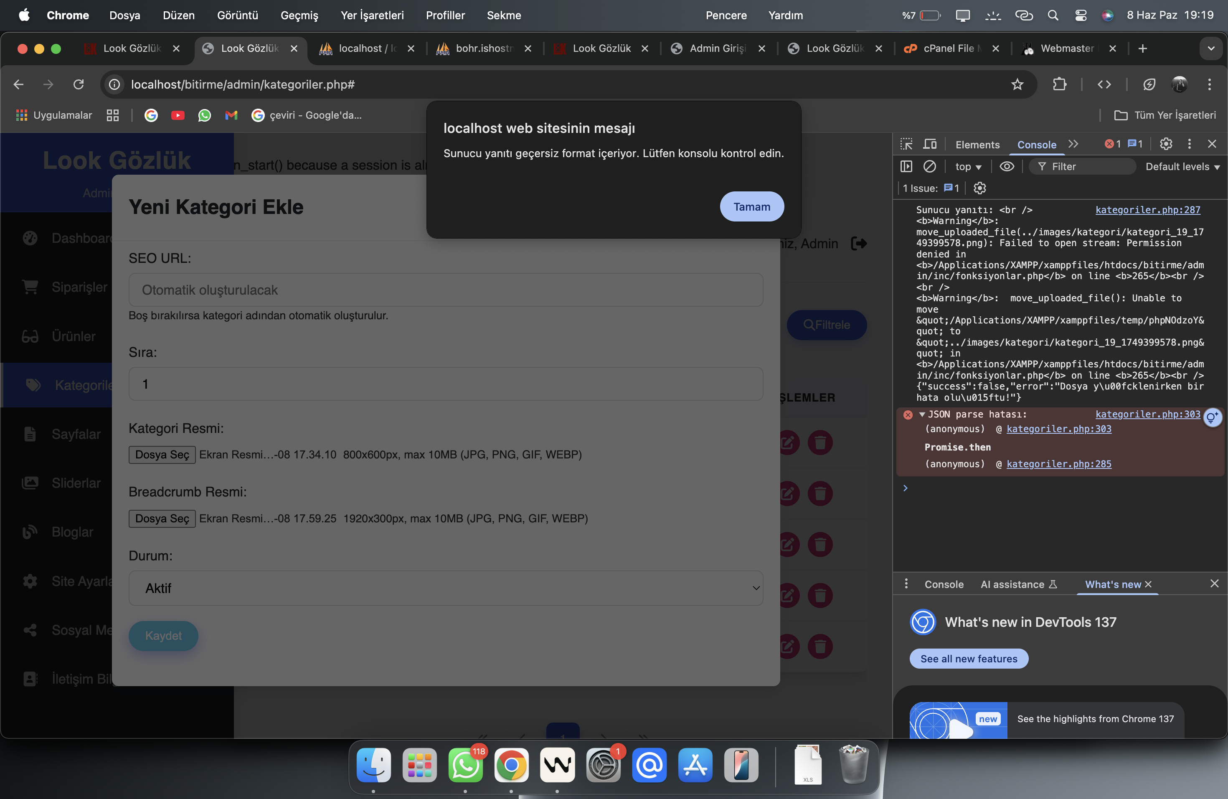The height and width of the screenshot is (799, 1228).
Task: Open the Default levels dropdown
Action: pyautogui.click(x=1182, y=167)
